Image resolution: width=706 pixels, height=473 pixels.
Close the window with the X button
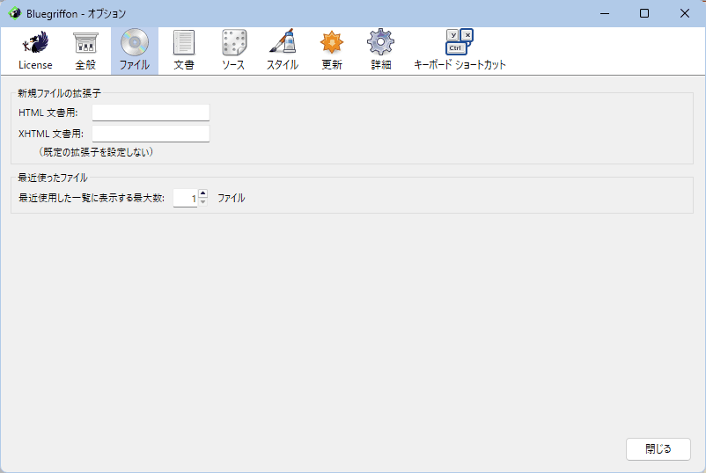coord(685,13)
